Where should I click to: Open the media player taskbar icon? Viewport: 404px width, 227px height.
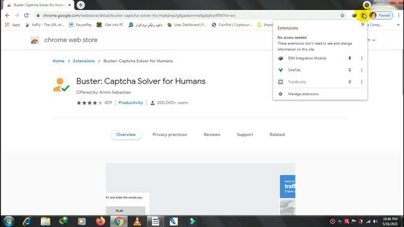(x=82, y=221)
